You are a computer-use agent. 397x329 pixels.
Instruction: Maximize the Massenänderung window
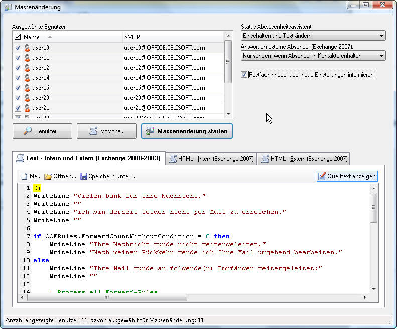pyautogui.click(x=365, y=5)
